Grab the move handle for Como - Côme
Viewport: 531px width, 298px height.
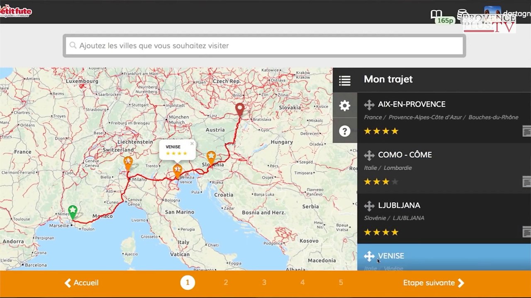(369, 155)
